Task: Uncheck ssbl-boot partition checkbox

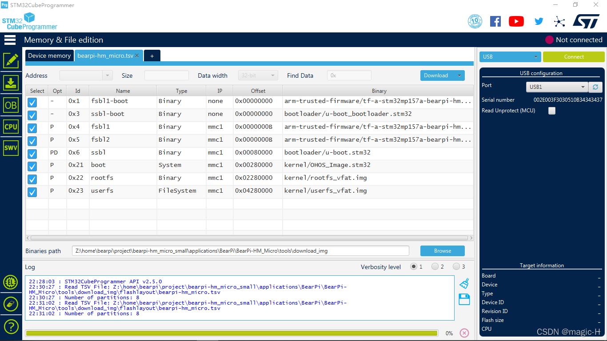Action: pyautogui.click(x=32, y=115)
